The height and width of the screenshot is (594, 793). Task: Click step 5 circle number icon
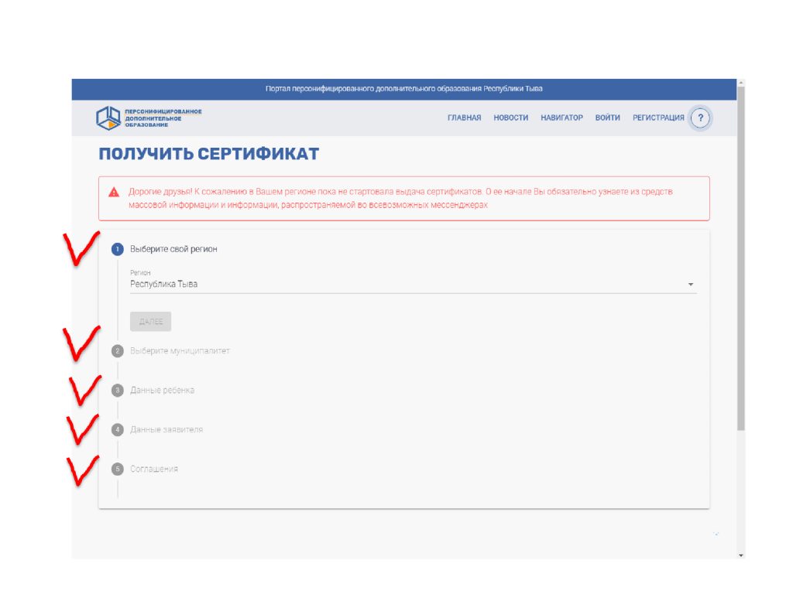118,469
